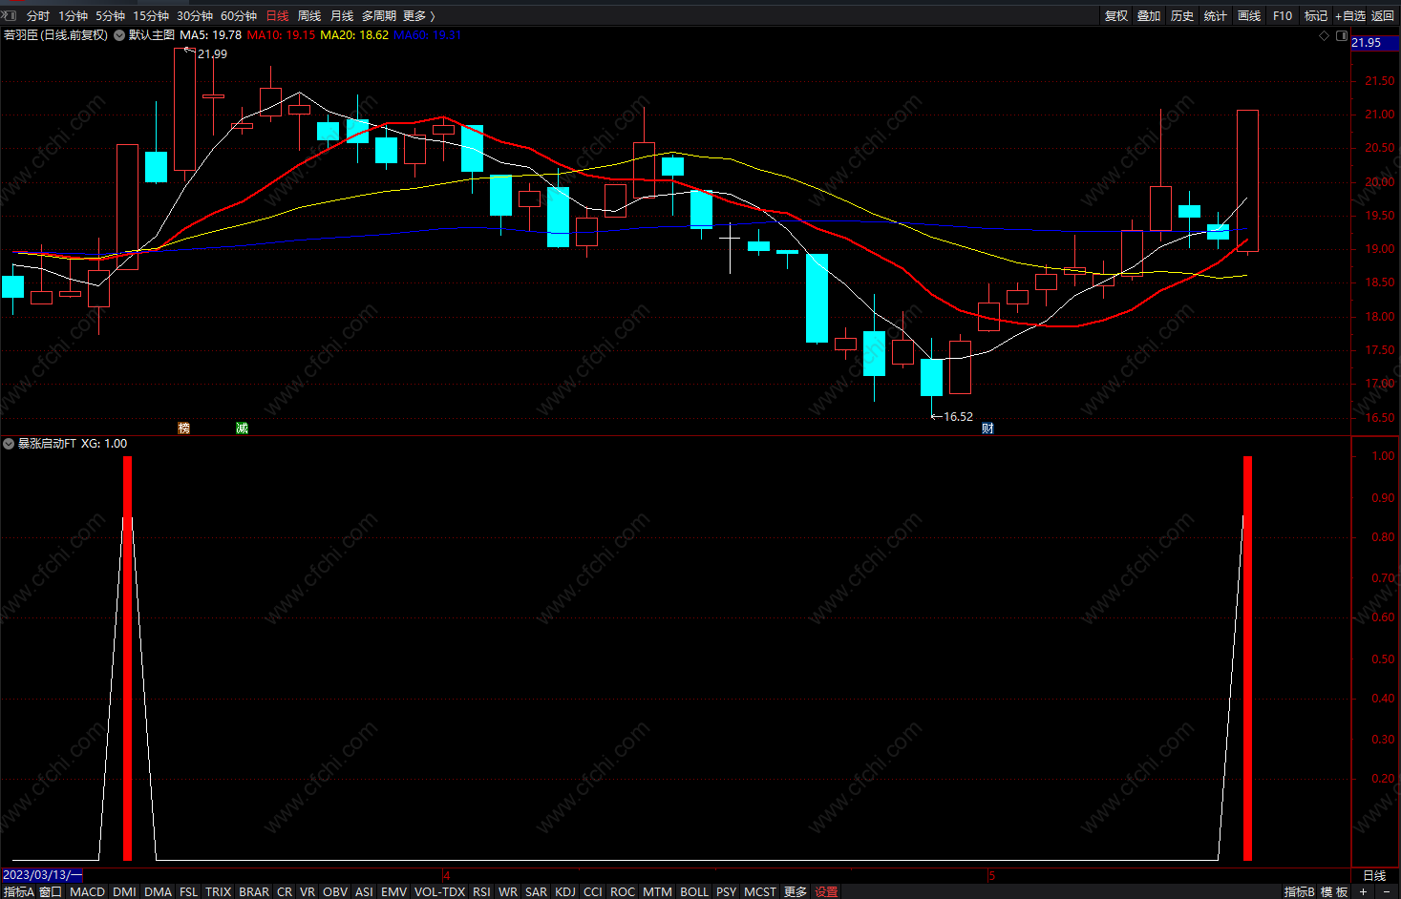The width and height of the screenshot is (1401, 899).
Task: Switch to 分时 timeframe
Action: tap(38, 16)
